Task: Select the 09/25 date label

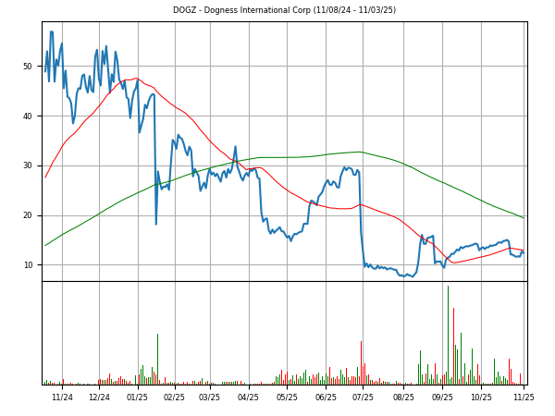Action: [x=442, y=398]
